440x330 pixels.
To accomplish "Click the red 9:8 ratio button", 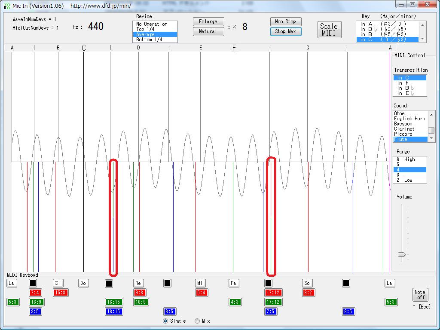I will (x=140, y=293).
